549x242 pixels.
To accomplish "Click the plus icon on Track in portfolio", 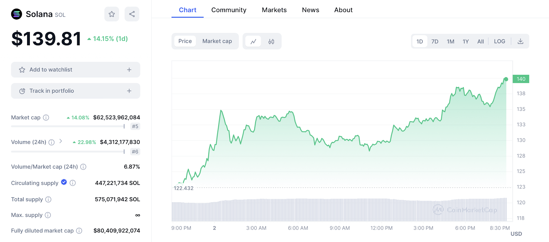I will [129, 91].
